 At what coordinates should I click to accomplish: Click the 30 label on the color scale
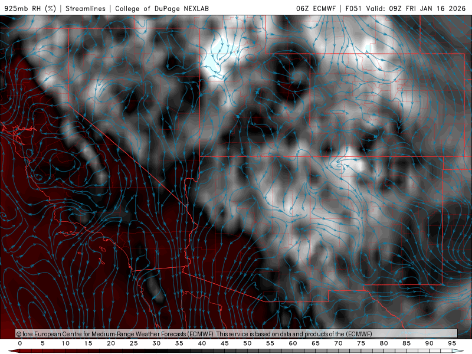tap(156, 343)
